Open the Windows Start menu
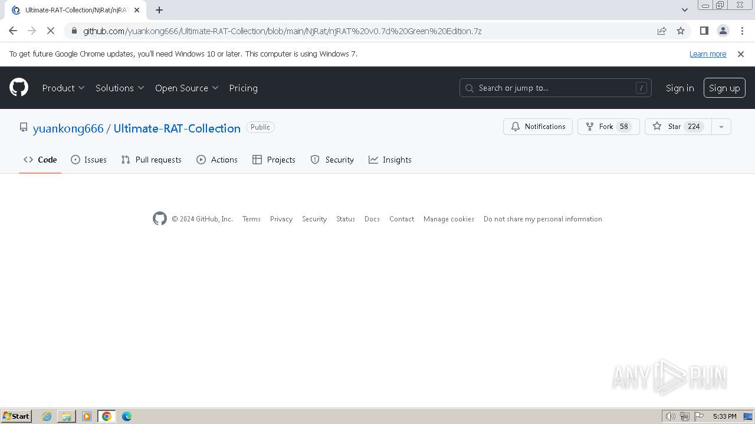 [17, 416]
